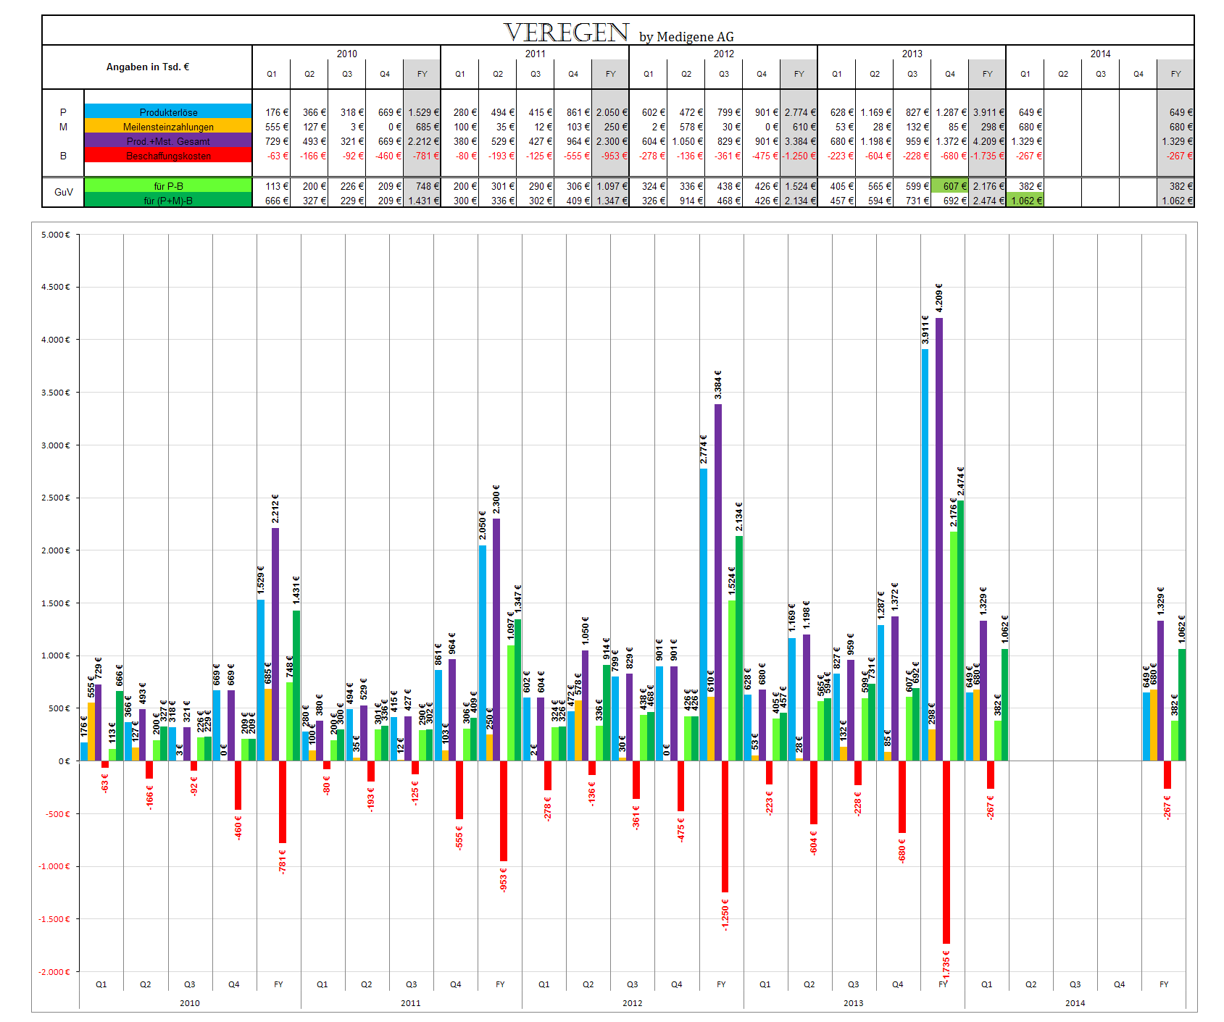Screen dimensions: 1224x1022
Task: Click the 'Angaben in Tsd. €' header cell
Action: point(147,67)
